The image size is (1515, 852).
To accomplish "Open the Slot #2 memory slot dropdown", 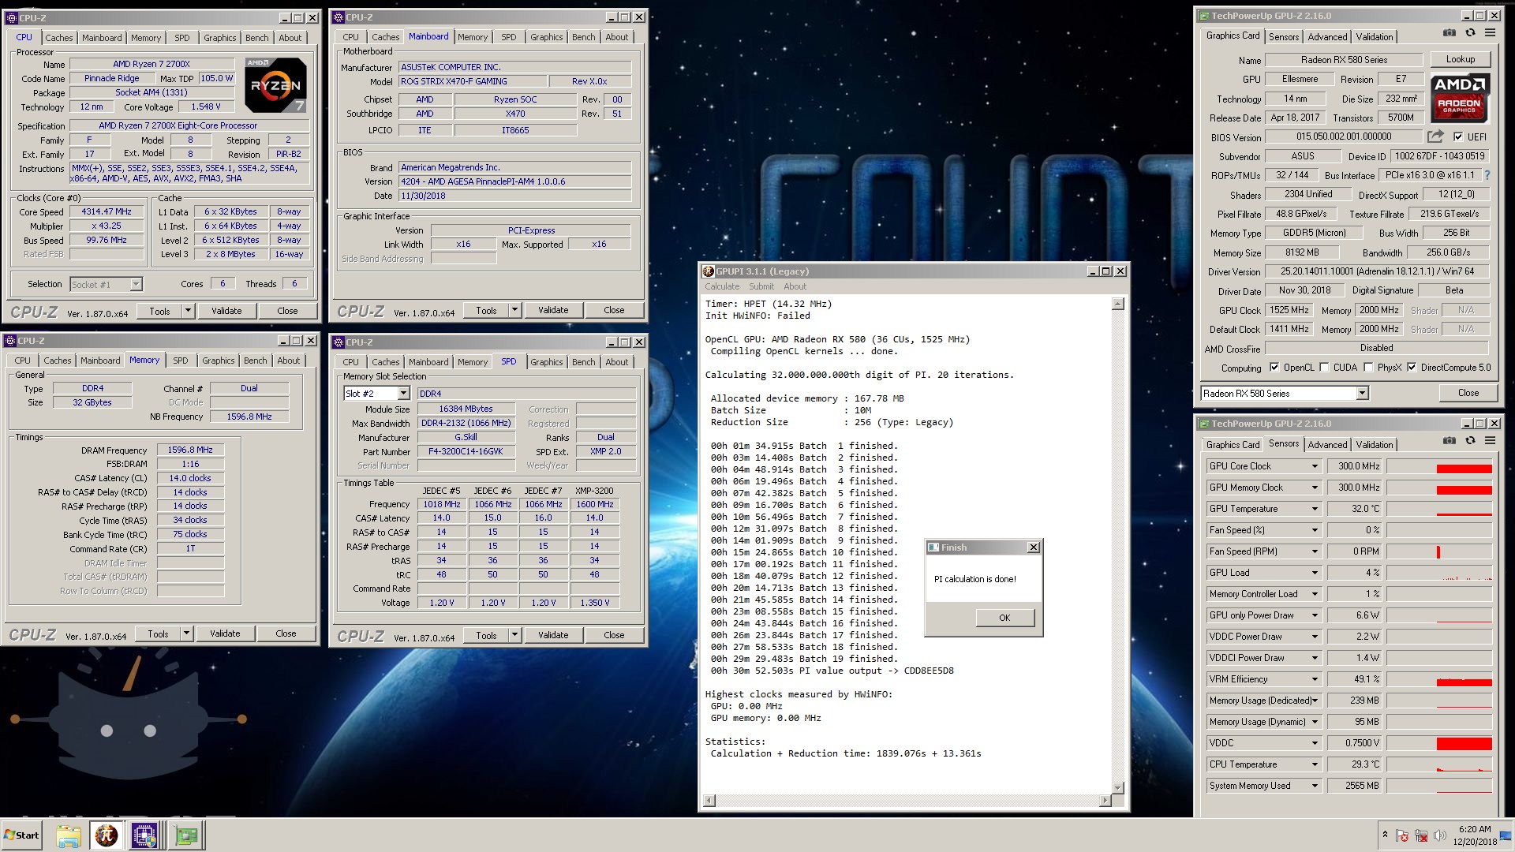I will click(403, 394).
